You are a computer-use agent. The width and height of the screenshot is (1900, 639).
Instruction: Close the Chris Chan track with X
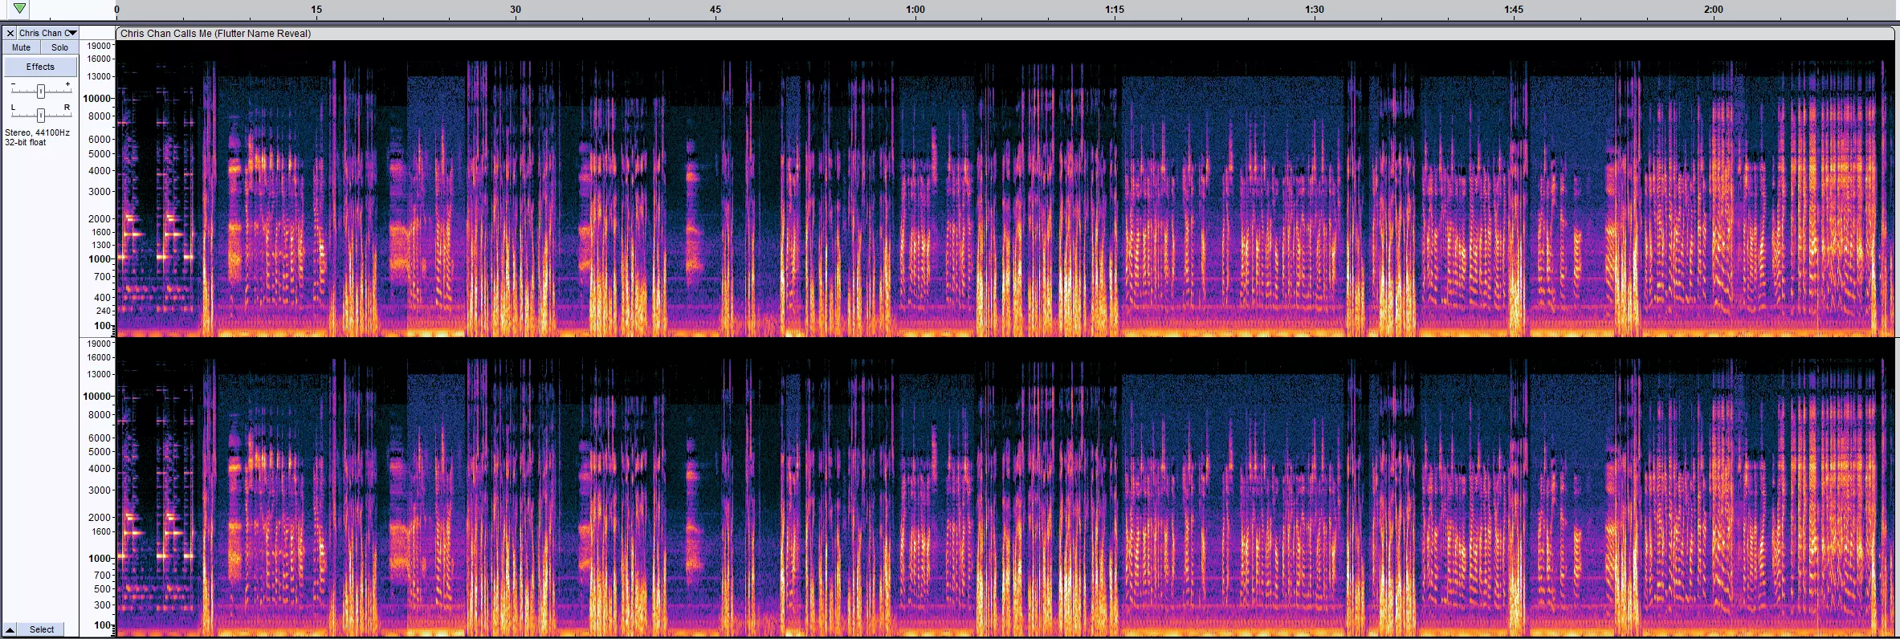(x=10, y=33)
